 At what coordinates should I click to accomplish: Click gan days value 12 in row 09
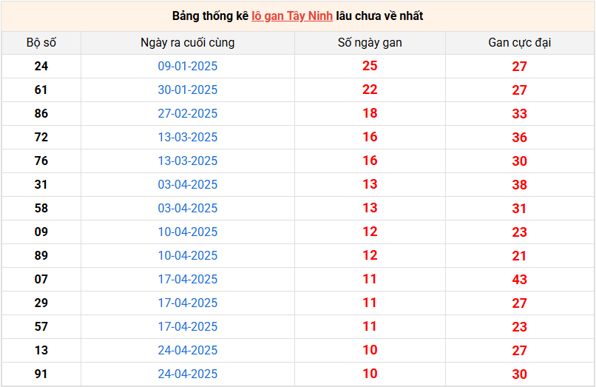point(370,232)
